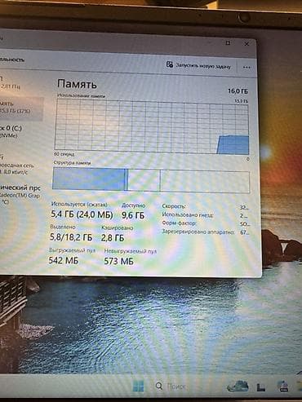Image resolution: width=302 pixels, height=402 pixels.
Task: Click the 'Использовано гнезд:' label
Action: (188, 215)
